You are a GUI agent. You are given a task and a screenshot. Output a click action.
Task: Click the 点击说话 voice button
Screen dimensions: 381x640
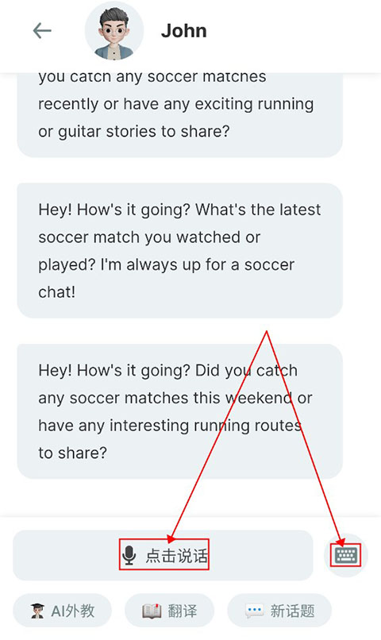164,555
